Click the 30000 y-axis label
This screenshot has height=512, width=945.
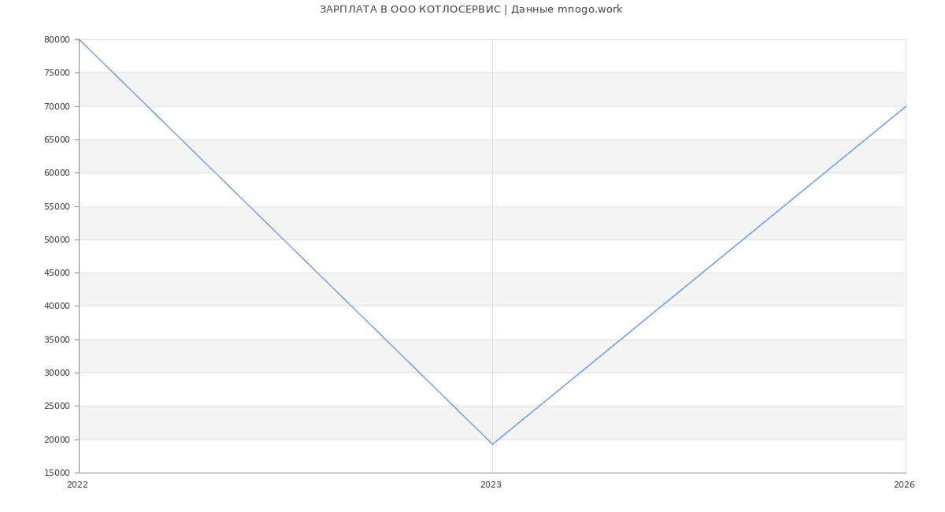click(57, 373)
